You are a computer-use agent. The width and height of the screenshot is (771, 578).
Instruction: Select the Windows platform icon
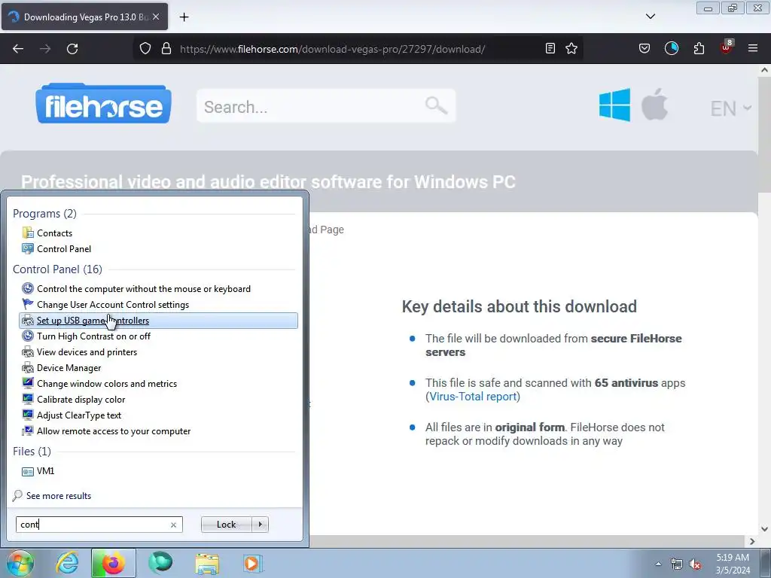pos(614,104)
